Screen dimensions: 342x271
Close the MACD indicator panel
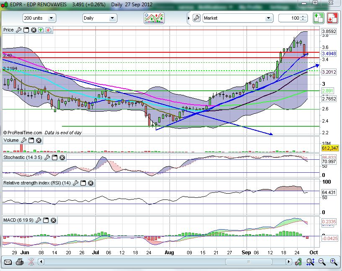pos(54,220)
